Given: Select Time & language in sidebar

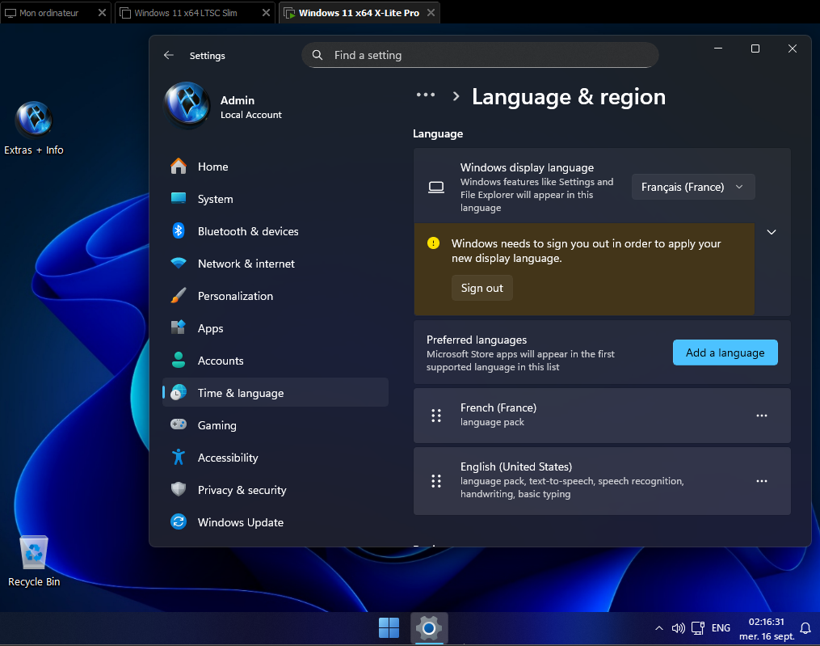Looking at the screenshot, I should coord(275,393).
